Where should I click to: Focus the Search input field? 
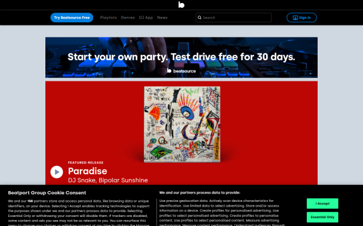coord(234,17)
